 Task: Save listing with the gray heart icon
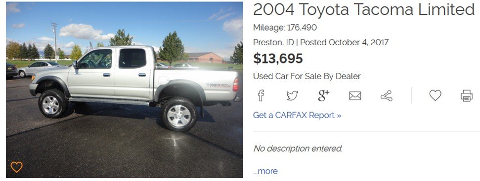(436, 95)
